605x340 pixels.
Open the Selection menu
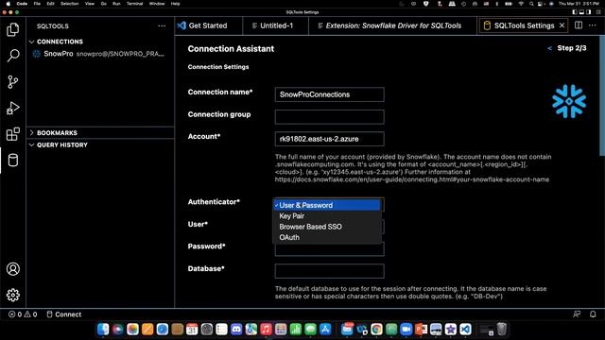(69, 4)
